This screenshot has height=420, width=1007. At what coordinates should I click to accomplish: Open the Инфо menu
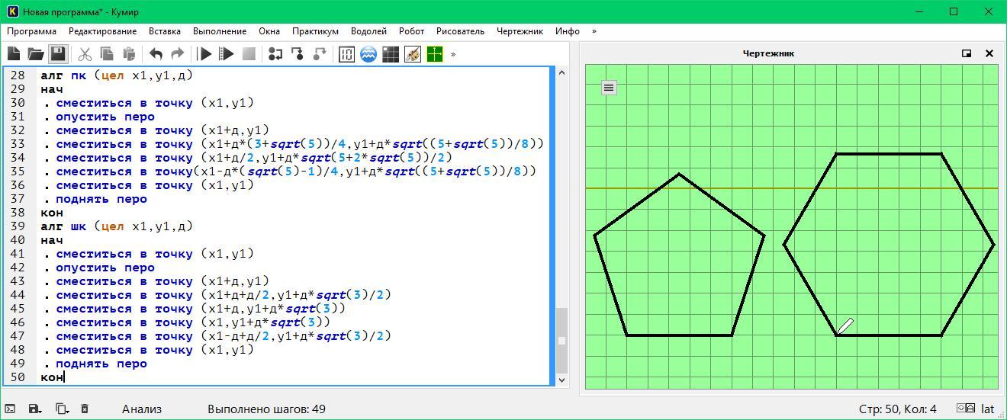[568, 31]
